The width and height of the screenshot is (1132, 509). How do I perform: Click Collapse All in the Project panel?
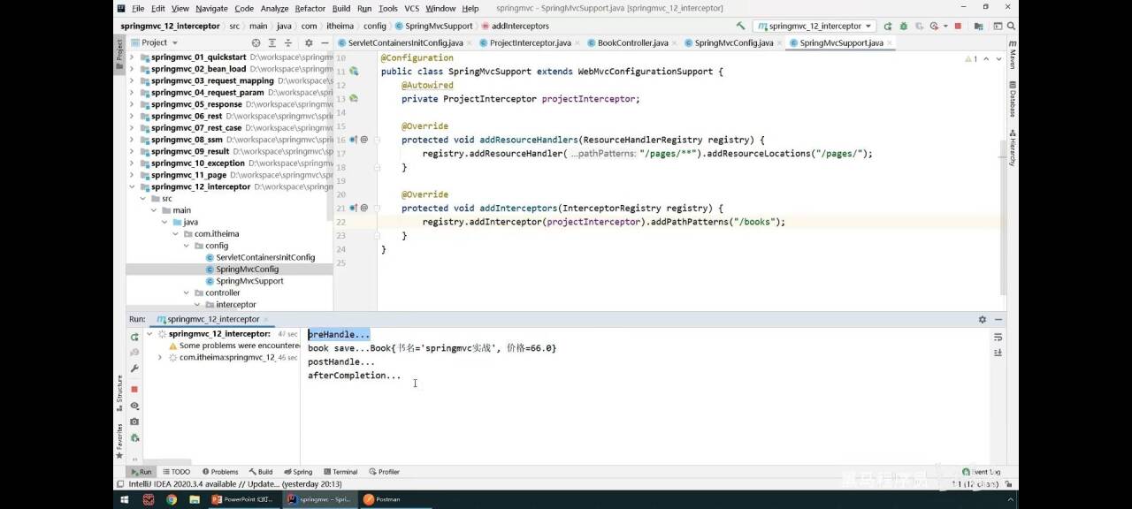click(287, 42)
